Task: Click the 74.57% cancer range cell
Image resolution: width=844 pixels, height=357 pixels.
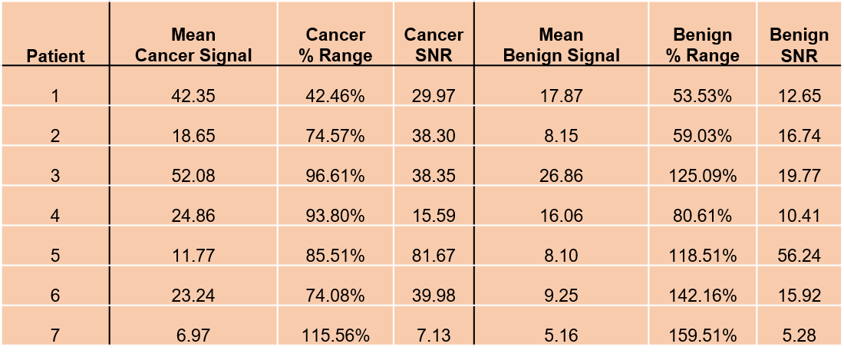Action: coord(335,136)
